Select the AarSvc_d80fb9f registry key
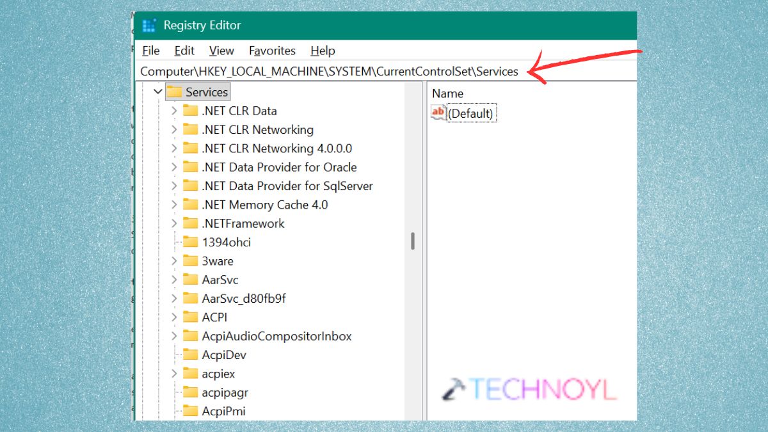The image size is (768, 432). (244, 298)
